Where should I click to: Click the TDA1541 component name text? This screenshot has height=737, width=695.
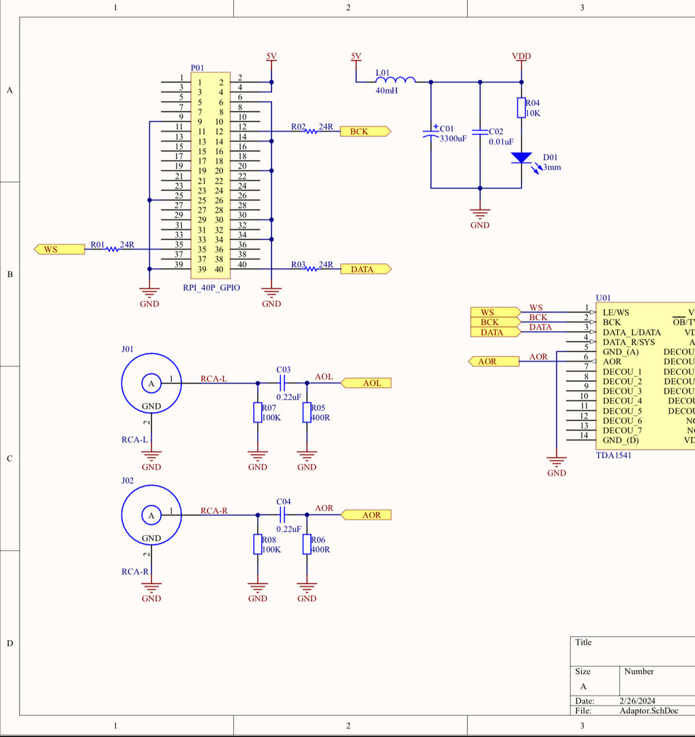tap(613, 455)
